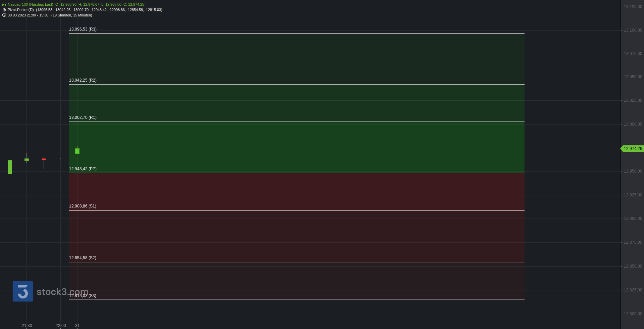The width and height of the screenshot is (644, 329).
Task: Select the 12.908,86 (S1) support label
Action: click(83, 206)
